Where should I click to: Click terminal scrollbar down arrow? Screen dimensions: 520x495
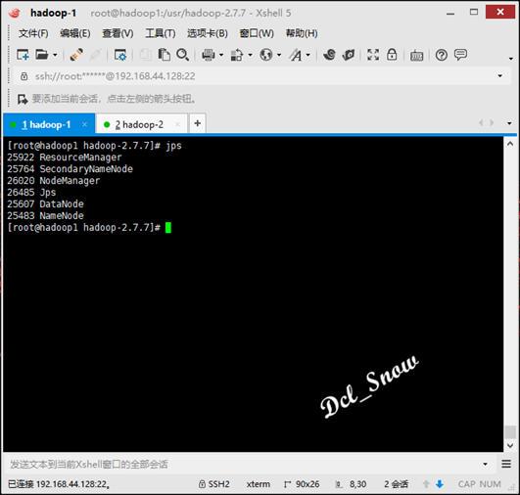click(x=510, y=446)
